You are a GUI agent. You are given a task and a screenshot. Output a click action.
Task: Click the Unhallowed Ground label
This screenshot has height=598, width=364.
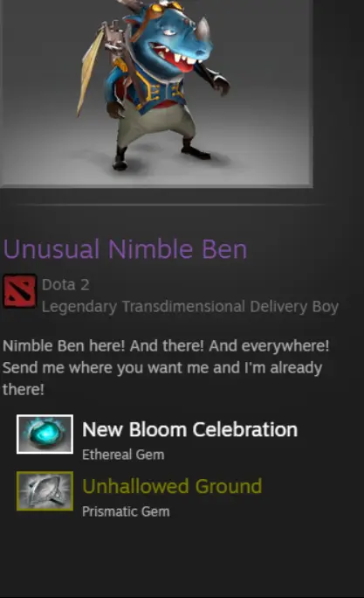coord(172,487)
